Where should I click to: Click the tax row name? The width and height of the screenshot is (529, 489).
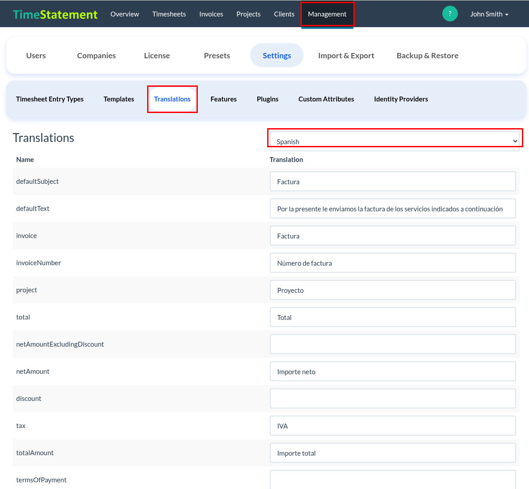20,425
